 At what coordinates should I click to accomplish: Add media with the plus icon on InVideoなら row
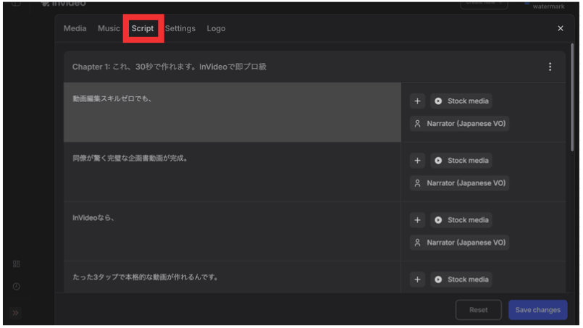(x=417, y=220)
